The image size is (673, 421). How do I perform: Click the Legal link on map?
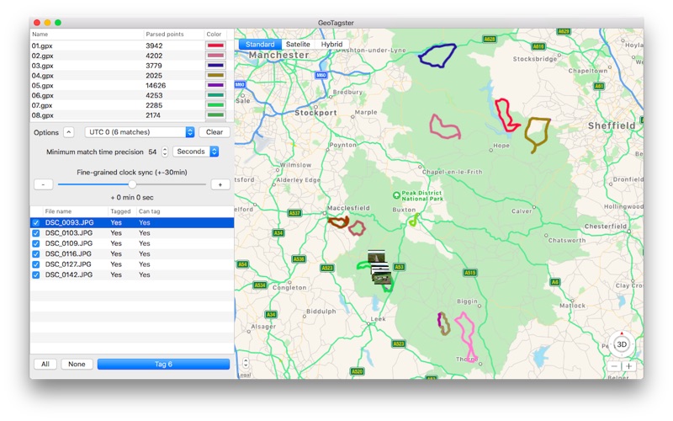pos(245,375)
